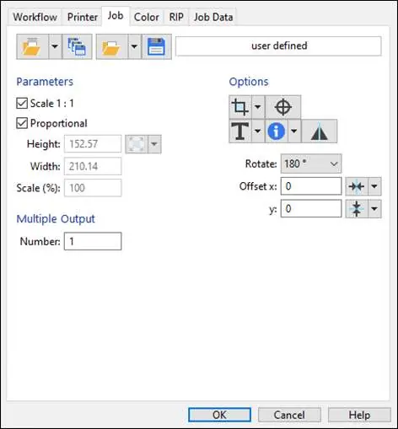Toggle the Scale 1 : 1 checkbox
This screenshot has width=398, height=429.
pos(22,104)
